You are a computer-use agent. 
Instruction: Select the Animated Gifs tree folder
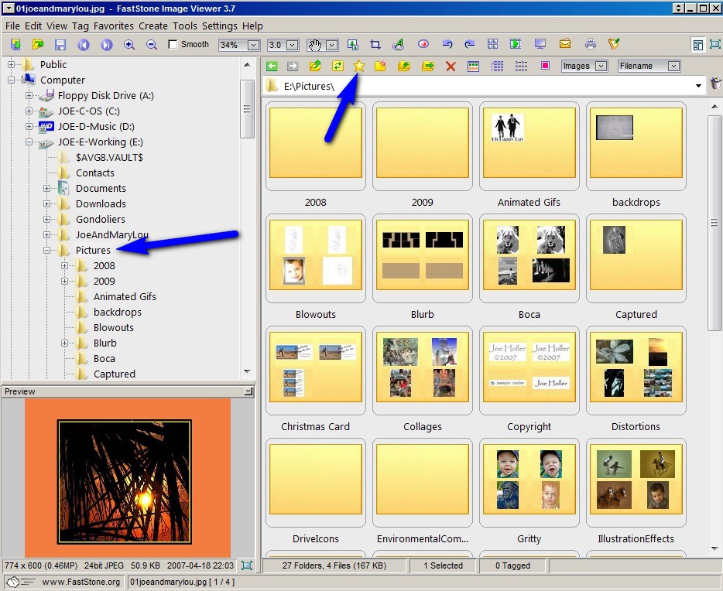tap(125, 296)
